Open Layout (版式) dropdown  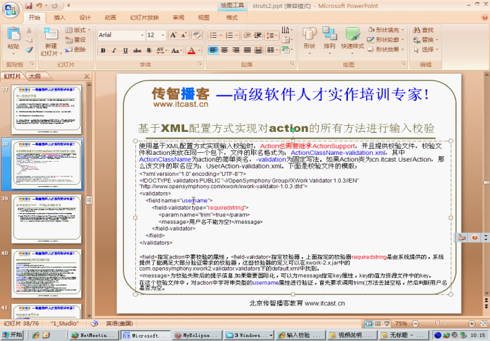(78, 30)
